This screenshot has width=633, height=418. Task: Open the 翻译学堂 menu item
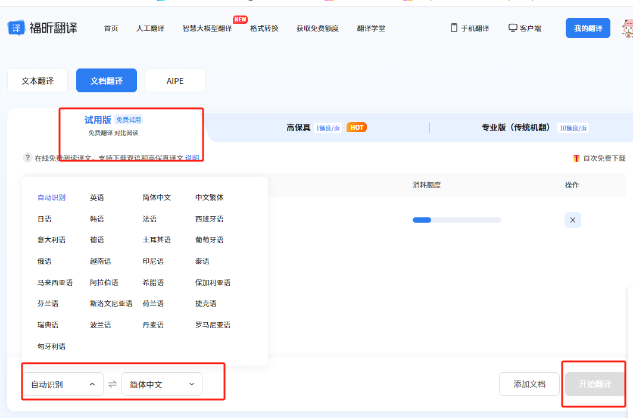(x=371, y=28)
